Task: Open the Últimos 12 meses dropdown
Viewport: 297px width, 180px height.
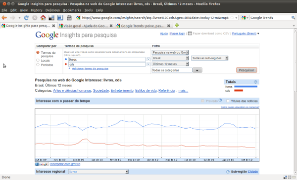Action: point(170,64)
